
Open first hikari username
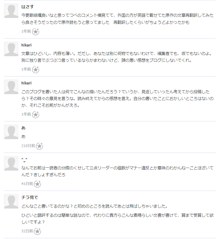pyautogui.click(x=26, y=45)
